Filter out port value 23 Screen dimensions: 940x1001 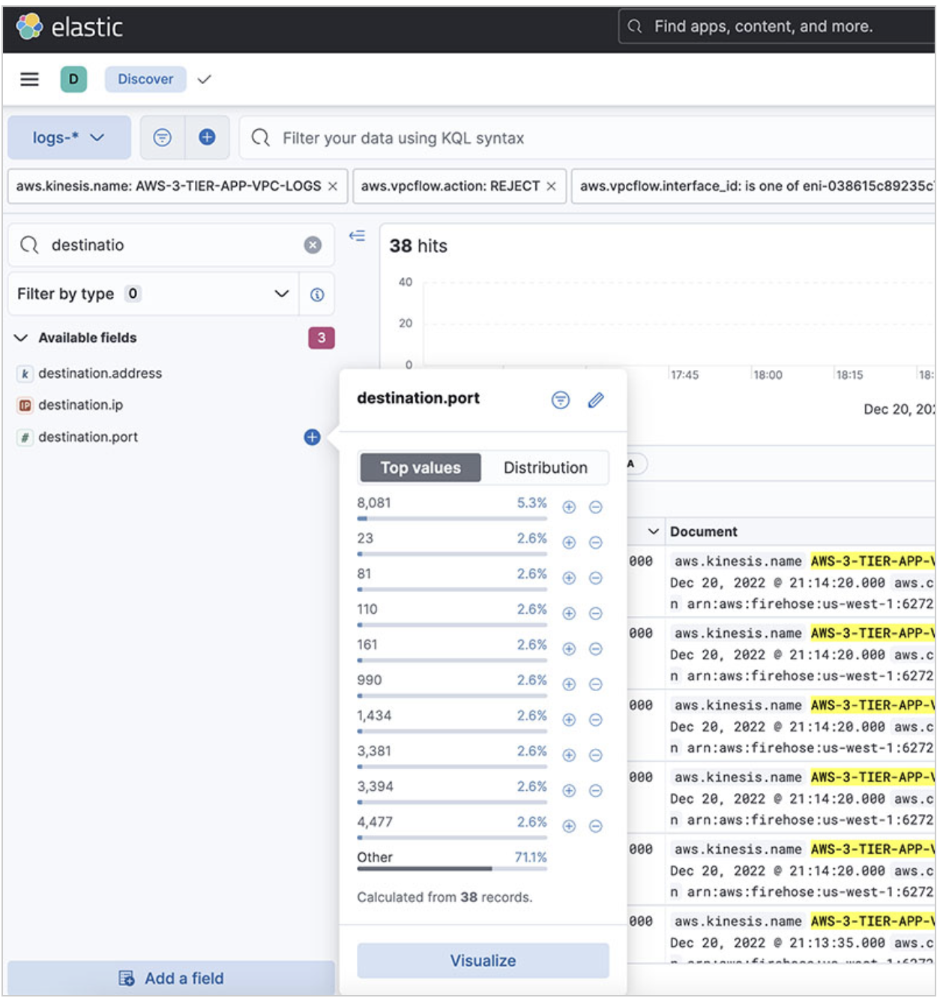[x=595, y=543]
